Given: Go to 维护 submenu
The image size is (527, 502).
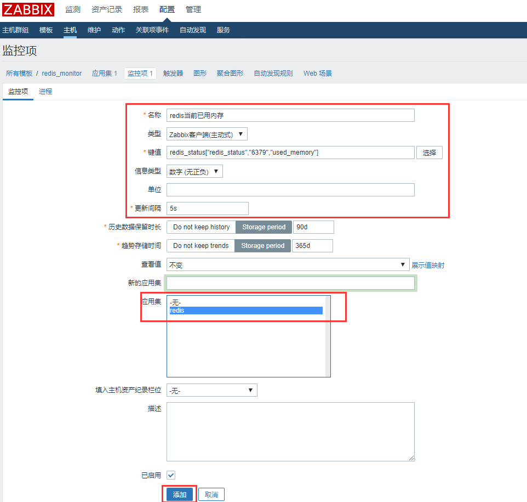Looking at the screenshot, I should coord(94,30).
